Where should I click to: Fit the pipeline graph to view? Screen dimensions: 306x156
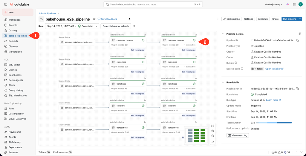coord(213,126)
